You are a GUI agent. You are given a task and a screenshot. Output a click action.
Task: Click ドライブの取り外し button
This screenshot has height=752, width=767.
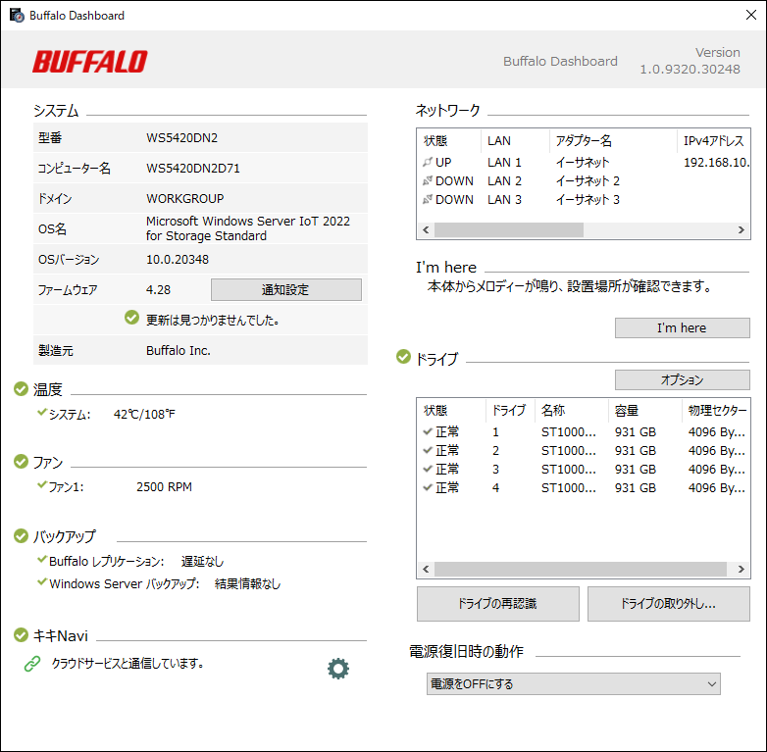(x=668, y=604)
